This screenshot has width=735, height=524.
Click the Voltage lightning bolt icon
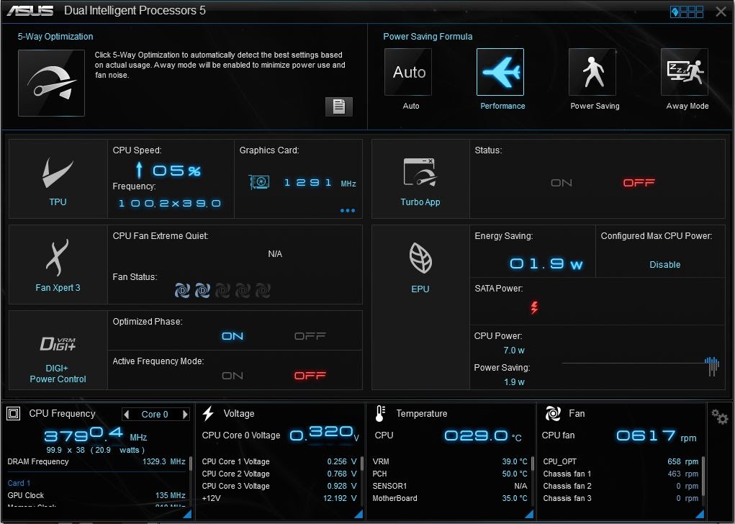[208, 413]
